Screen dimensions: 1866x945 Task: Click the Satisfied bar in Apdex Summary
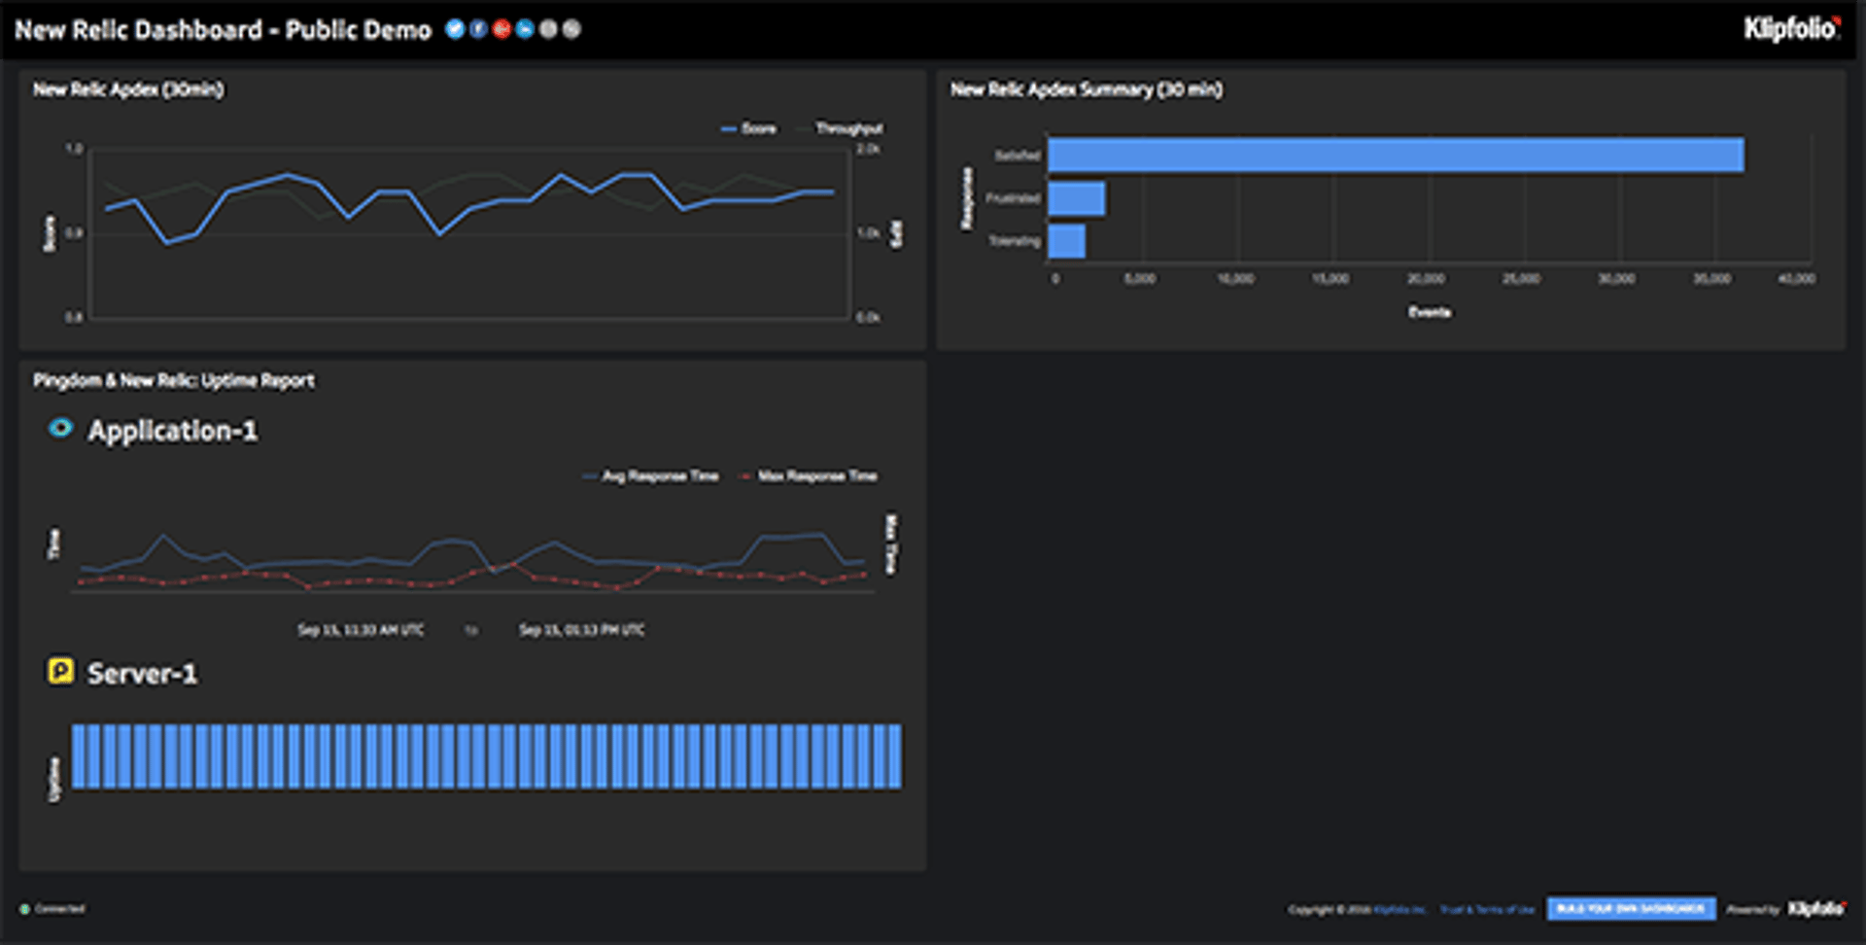(1396, 156)
